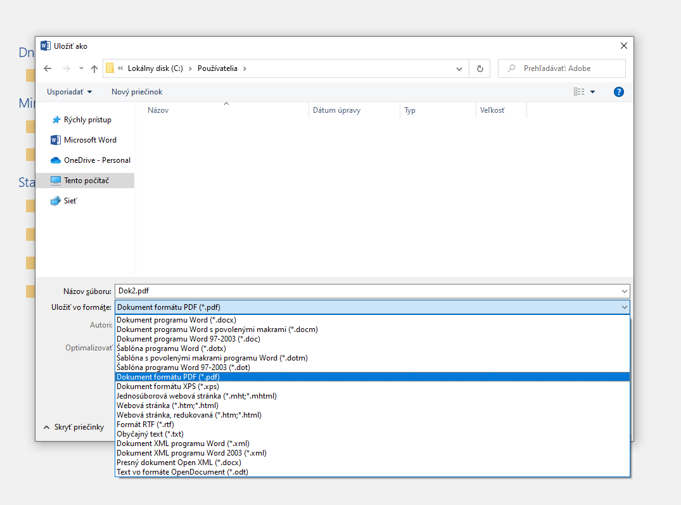Screen dimensions: 681x505
Task: Click Používatelia breadcrumb segment
Action: [x=217, y=68]
